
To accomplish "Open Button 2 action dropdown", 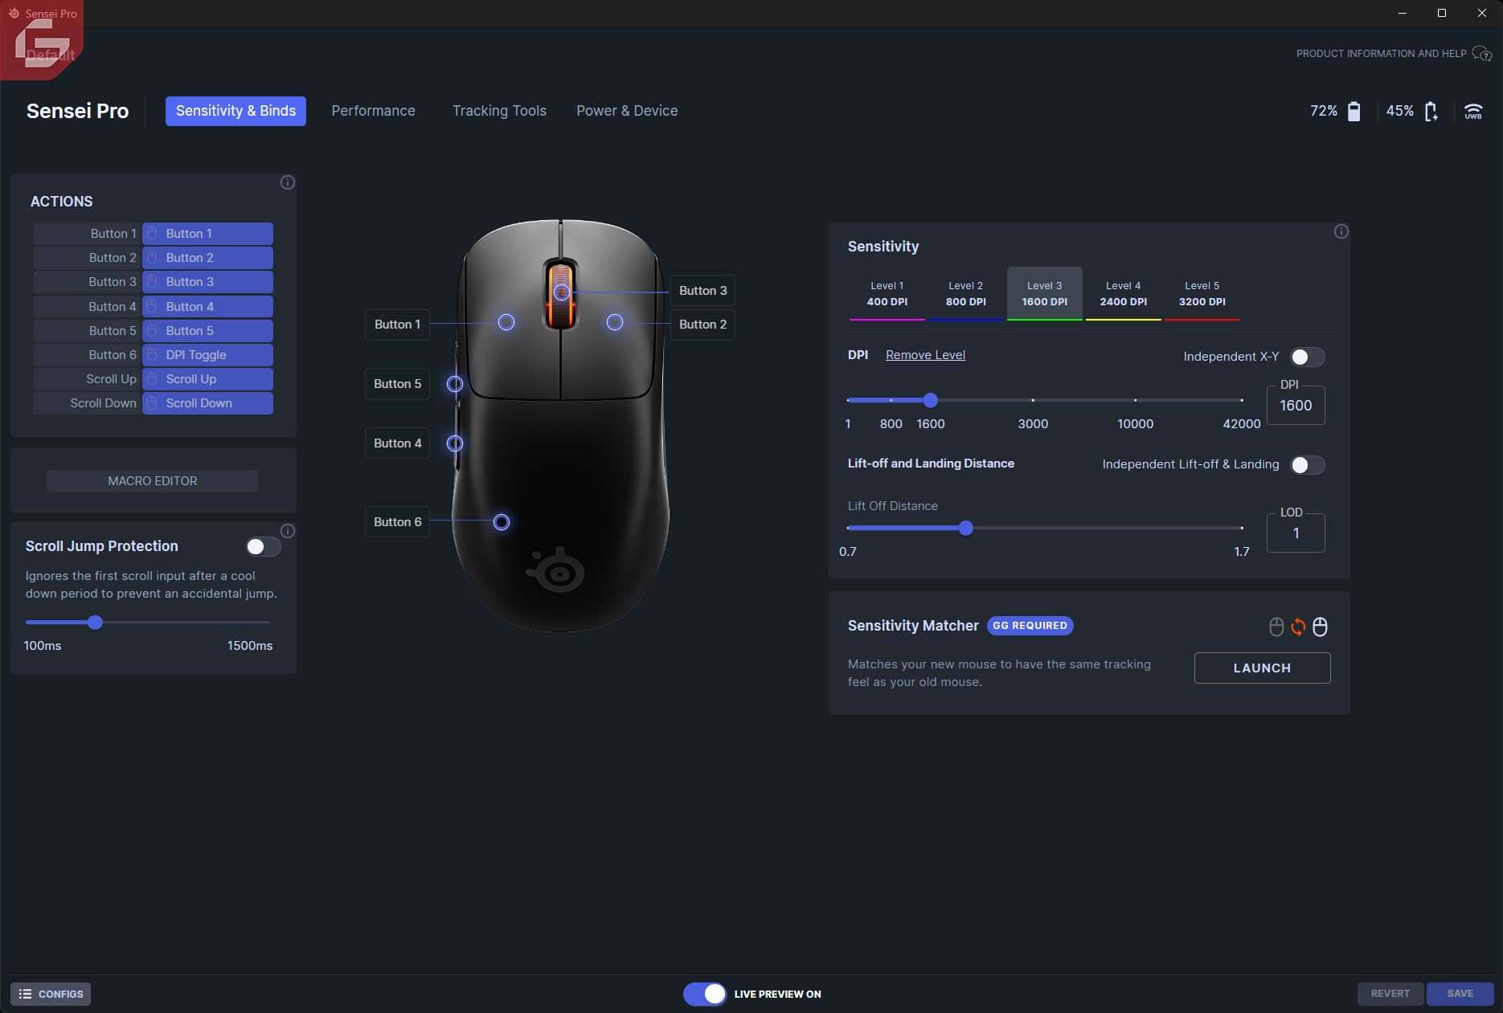I will [207, 258].
